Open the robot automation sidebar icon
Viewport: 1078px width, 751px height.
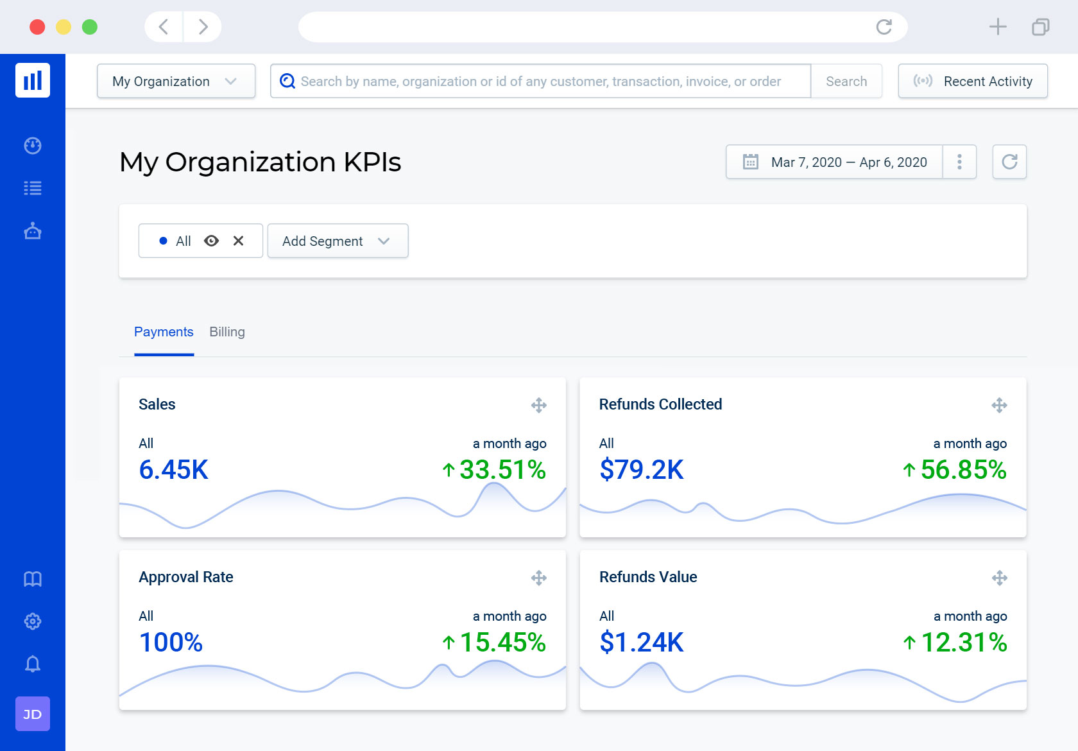[x=33, y=231]
